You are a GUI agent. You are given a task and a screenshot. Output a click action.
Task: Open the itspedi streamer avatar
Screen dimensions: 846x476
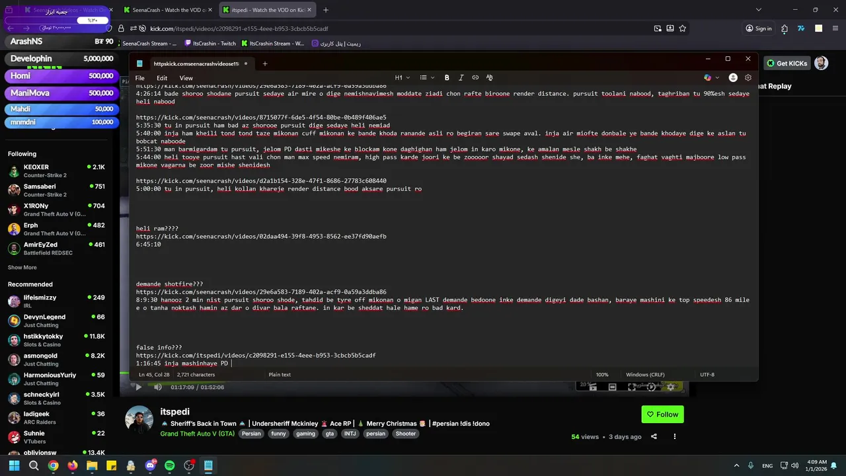coord(139,420)
